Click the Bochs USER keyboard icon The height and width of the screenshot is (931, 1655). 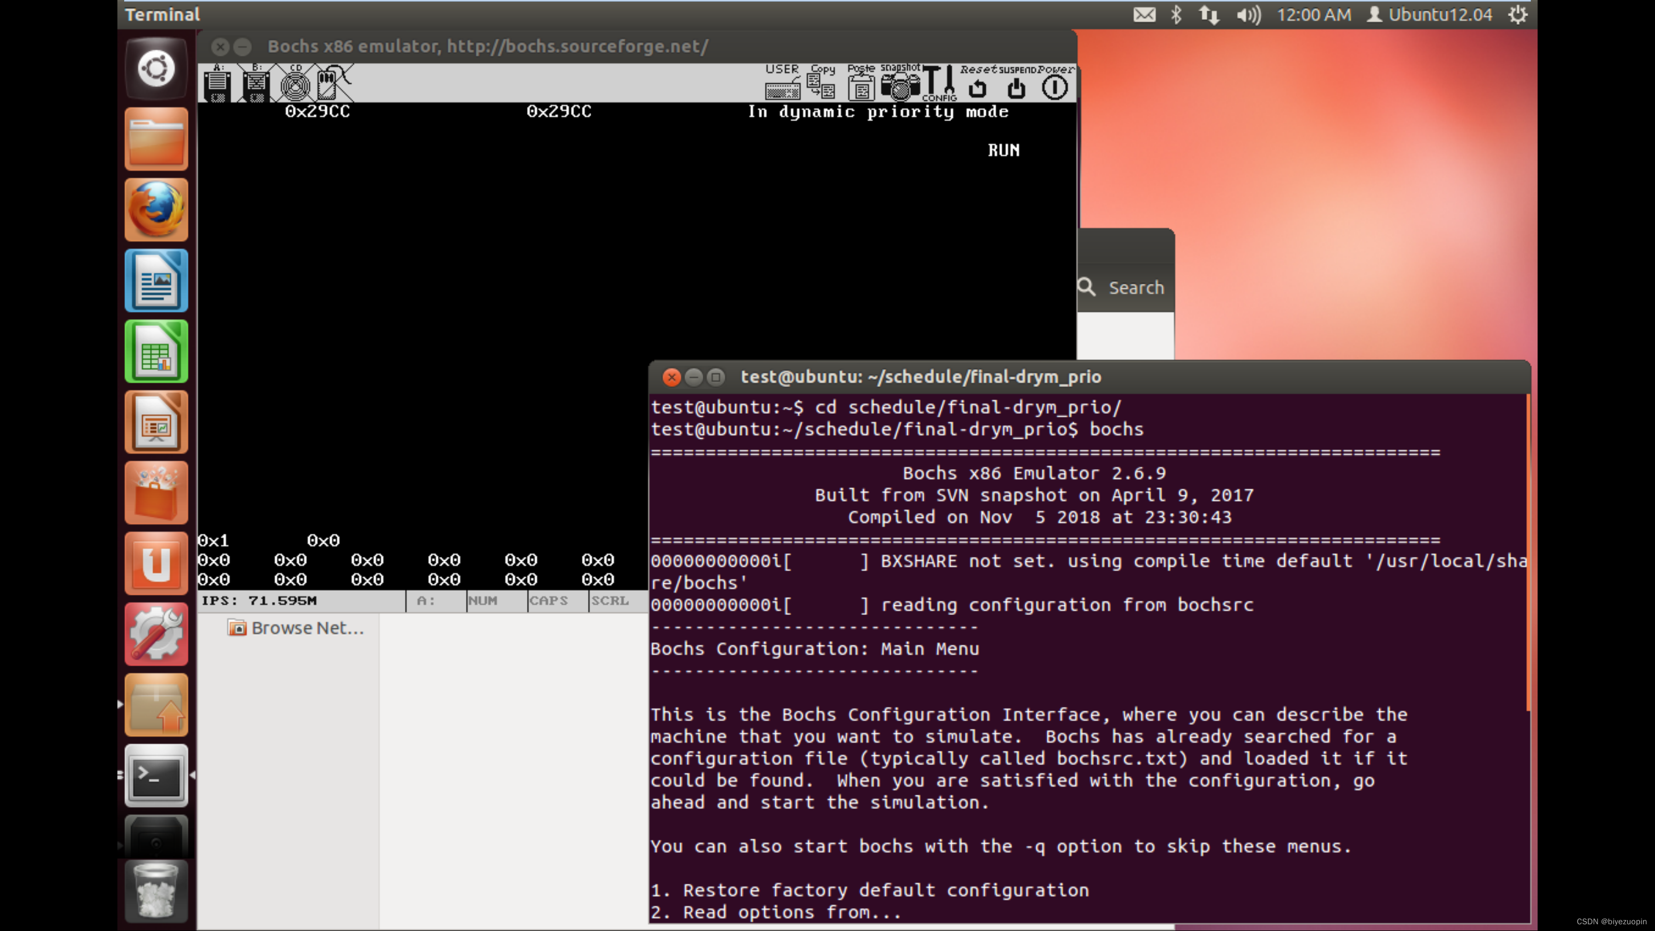pyautogui.click(x=782, y=82)
